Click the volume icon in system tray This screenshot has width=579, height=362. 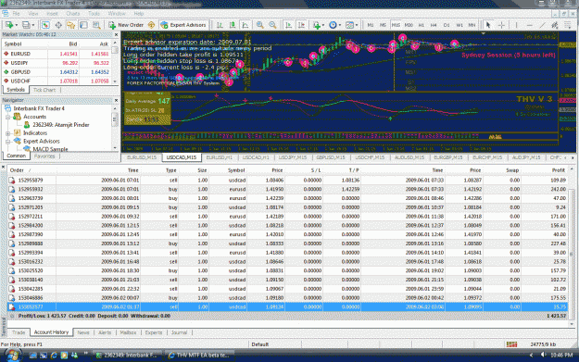point(543,355)
